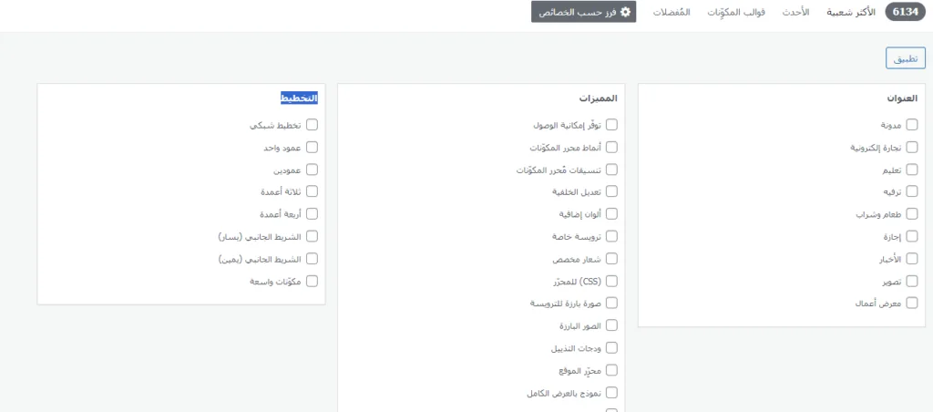The height and width of the screenshot is (412, 933).
Task: Check the معرض أعمال checkbox
Action: [x=911, y=303]
